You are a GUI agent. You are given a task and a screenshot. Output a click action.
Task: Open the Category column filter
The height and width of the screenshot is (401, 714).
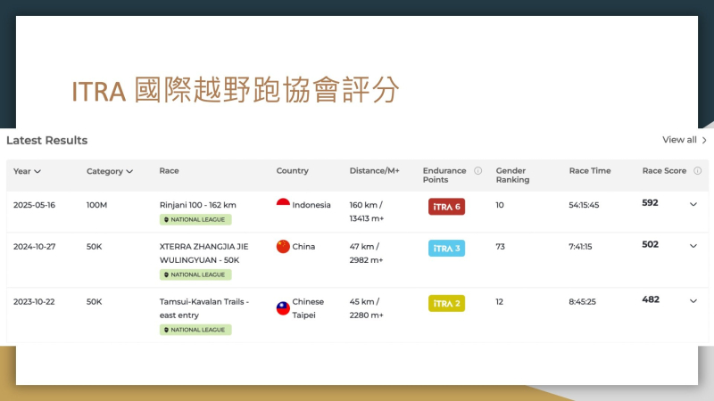click(x=110, y=171)
